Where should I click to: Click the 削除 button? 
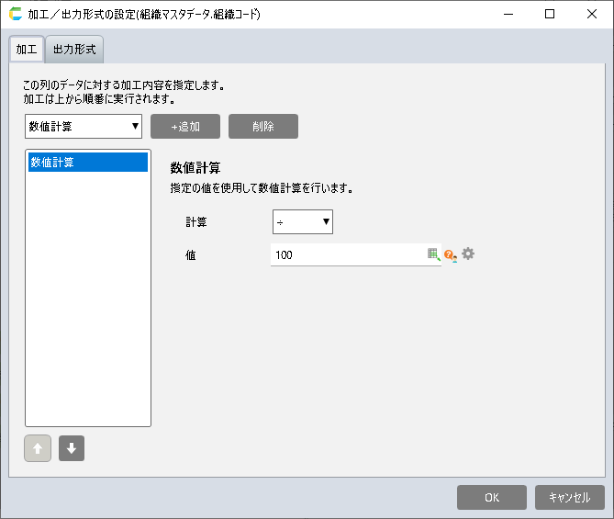(263, 127)
